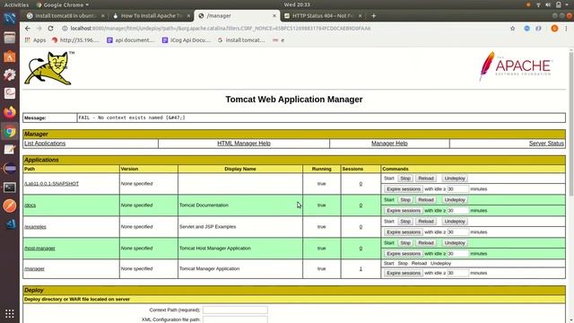Click the volume icon in the top panel

pos(548,4)
